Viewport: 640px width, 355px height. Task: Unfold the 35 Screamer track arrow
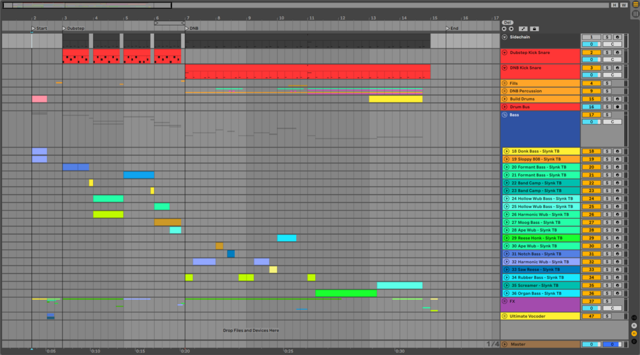point(506,285)
